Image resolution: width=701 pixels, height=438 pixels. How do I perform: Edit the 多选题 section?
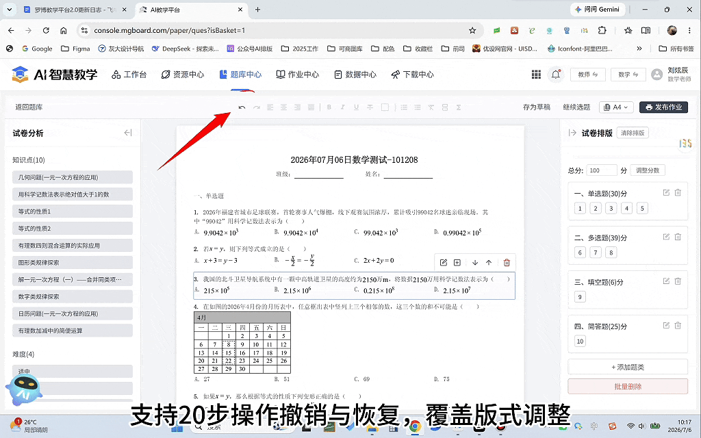click(666, 237)
